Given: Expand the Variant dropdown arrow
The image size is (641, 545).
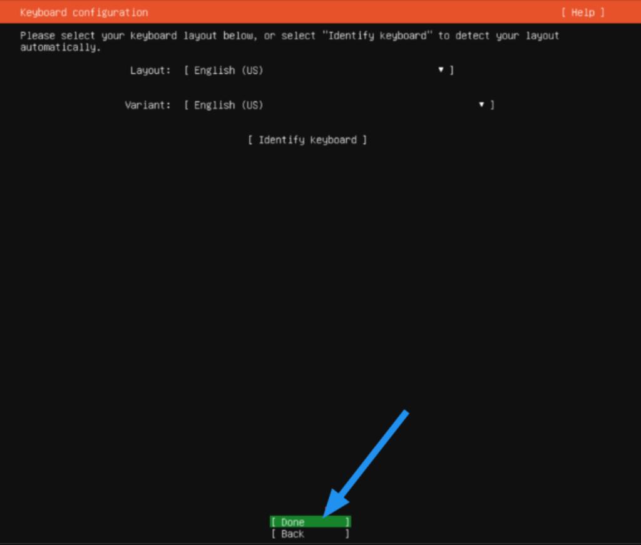Looking at the screenshot, I should click(x=481, y=105).
